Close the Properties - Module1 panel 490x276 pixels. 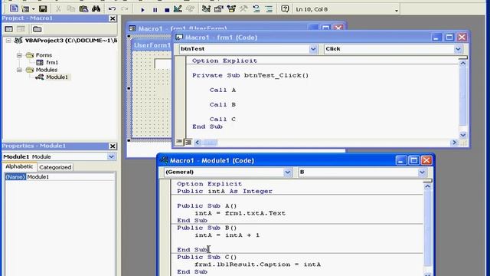113,146
